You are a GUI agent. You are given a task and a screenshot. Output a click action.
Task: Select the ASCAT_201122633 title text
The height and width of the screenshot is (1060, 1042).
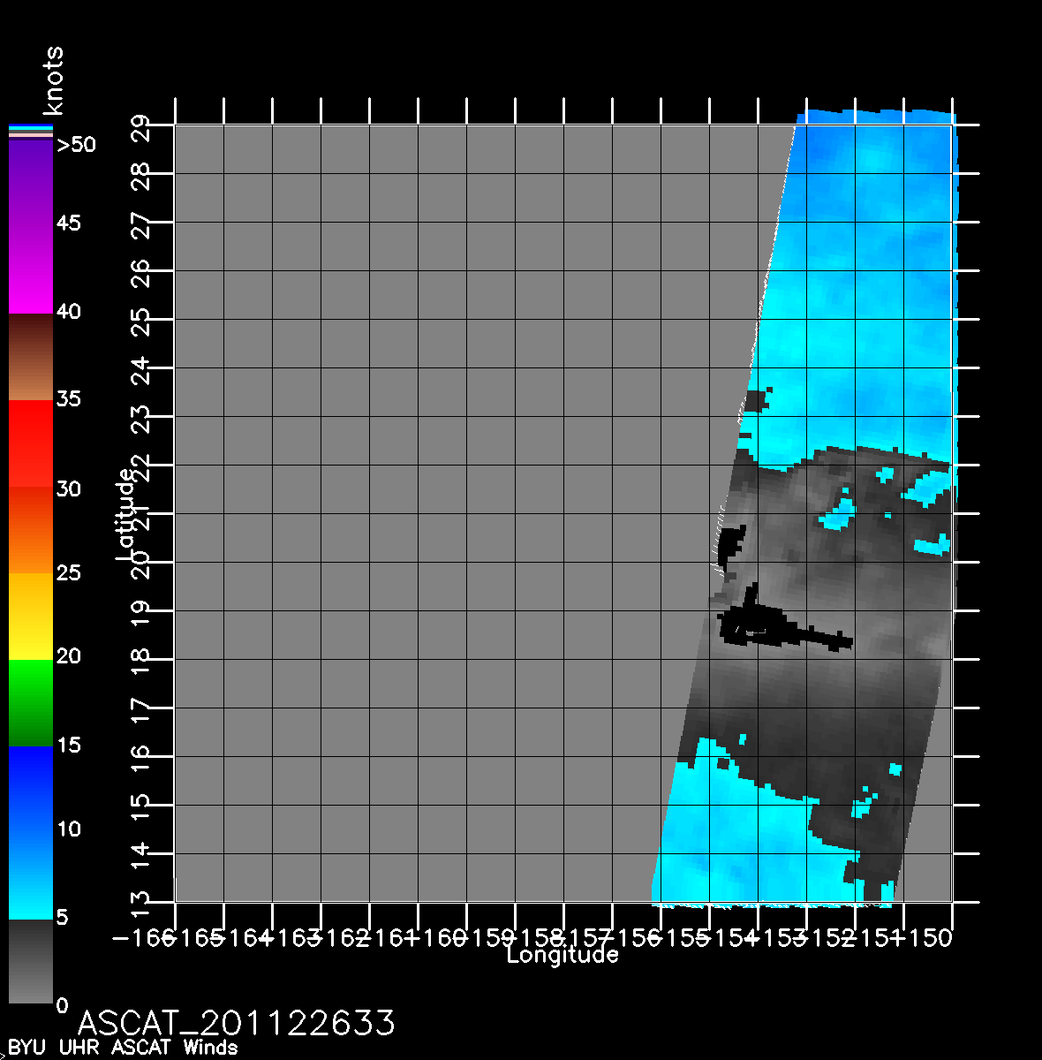[x=236, y=1023]
